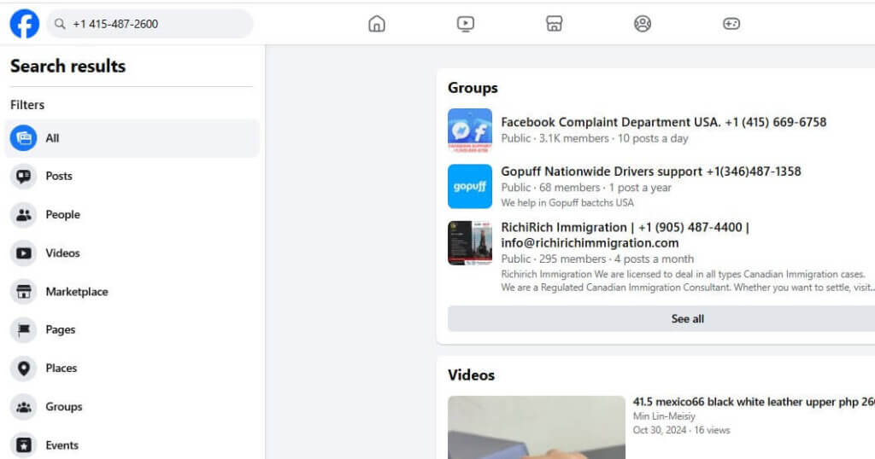875x459 pixels.
Task: Filter results by Videos label
Action: pyautogui.click(x=63, y=253)
